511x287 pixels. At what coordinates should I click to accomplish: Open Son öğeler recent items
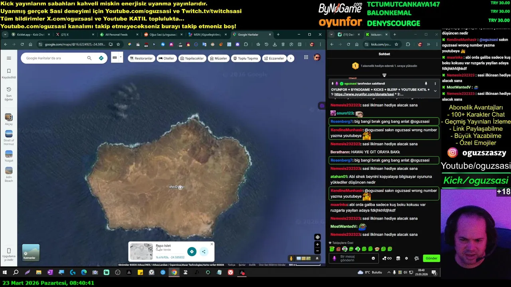coord(9,94)
